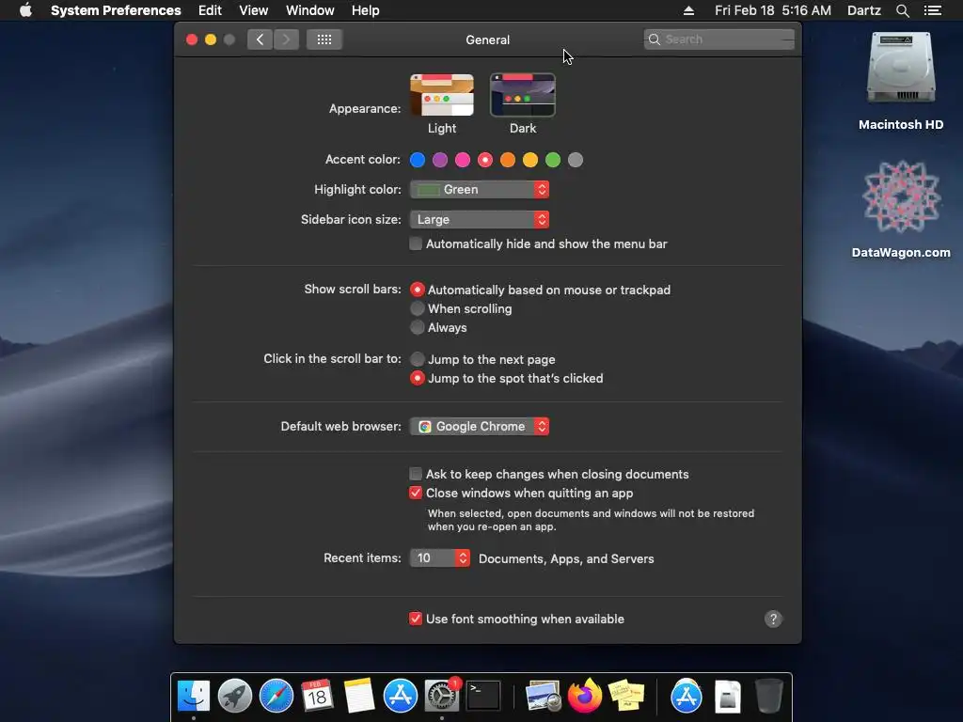Select yellow accent color
The width and height of the screenshot is (963, 722).
[530, 160]
